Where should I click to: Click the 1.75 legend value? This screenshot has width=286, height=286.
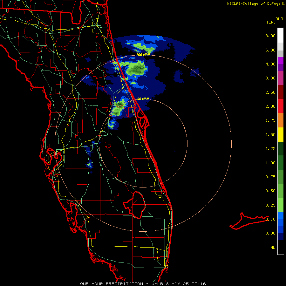(x=270, y=120)
